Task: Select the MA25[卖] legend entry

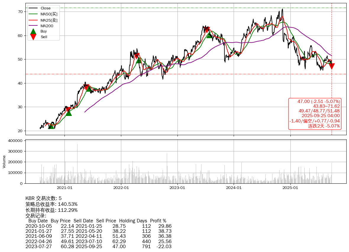Action: tap(49, 20)
